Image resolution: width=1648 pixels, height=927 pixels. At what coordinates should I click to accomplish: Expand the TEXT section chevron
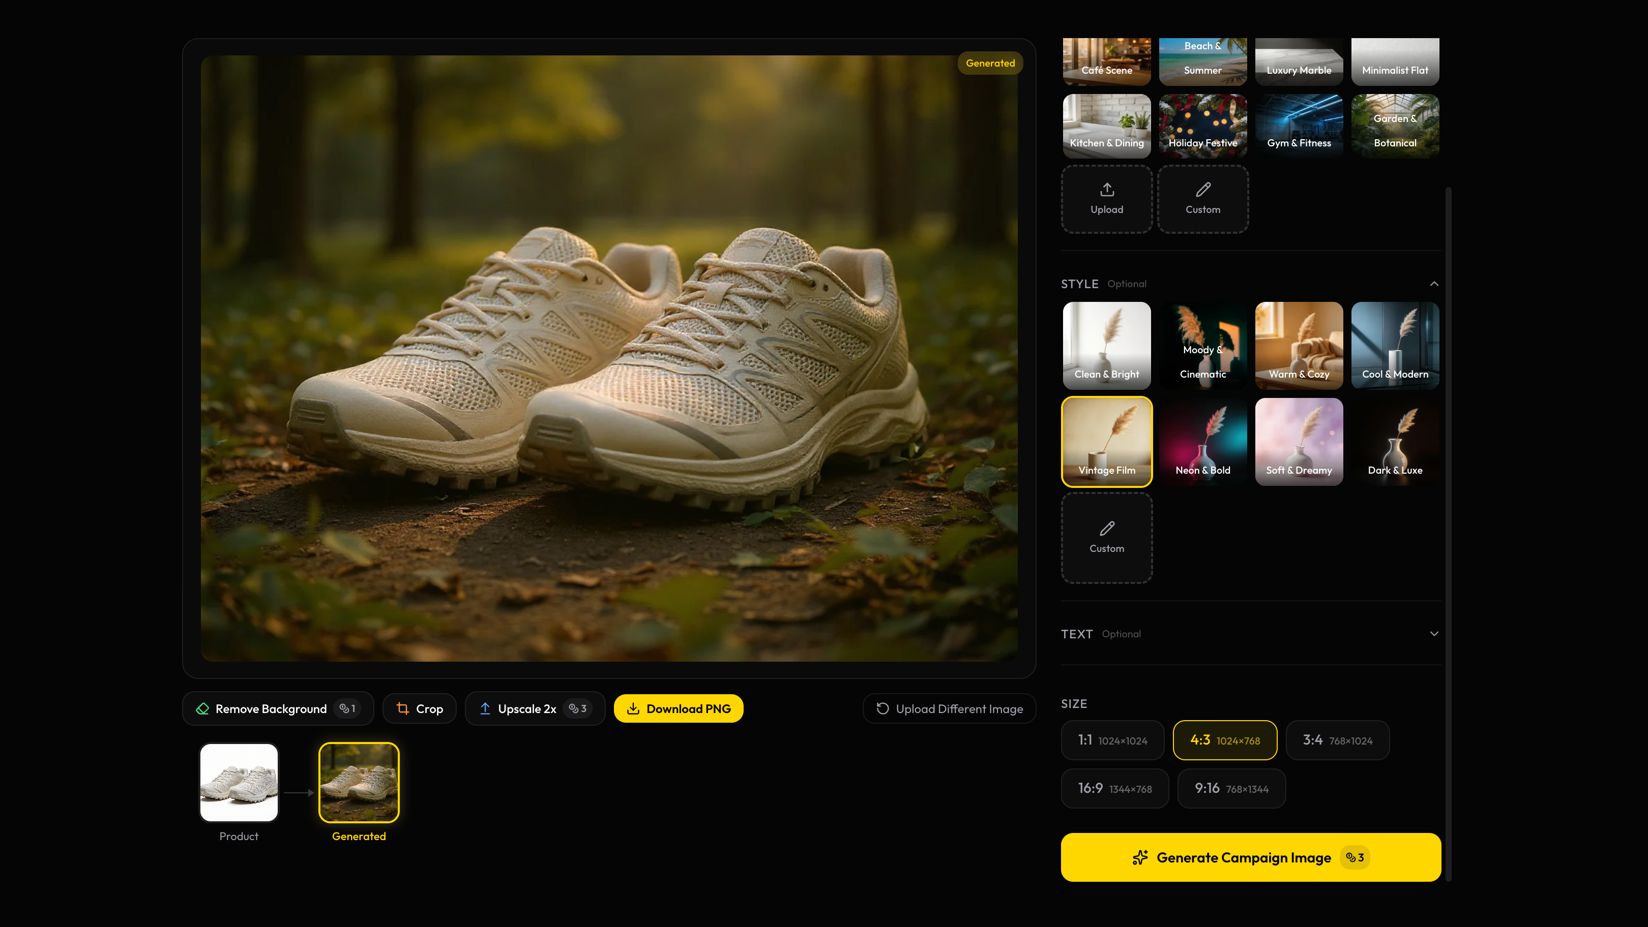tap(1434, 634)
